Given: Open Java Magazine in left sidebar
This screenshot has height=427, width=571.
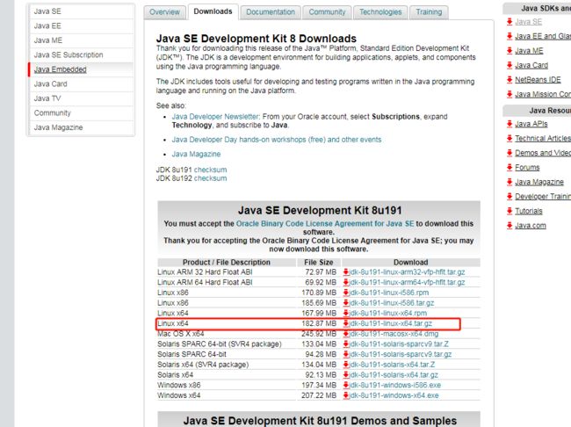Looking at the screenshot, I should (x=81, y=127).
